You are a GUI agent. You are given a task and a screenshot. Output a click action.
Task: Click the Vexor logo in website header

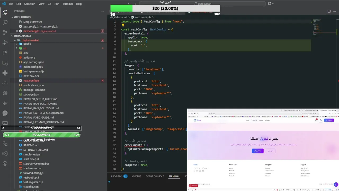197,120
